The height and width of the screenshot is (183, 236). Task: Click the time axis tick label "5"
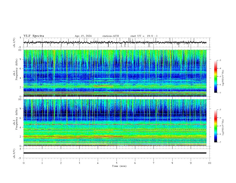coord(117,163)
